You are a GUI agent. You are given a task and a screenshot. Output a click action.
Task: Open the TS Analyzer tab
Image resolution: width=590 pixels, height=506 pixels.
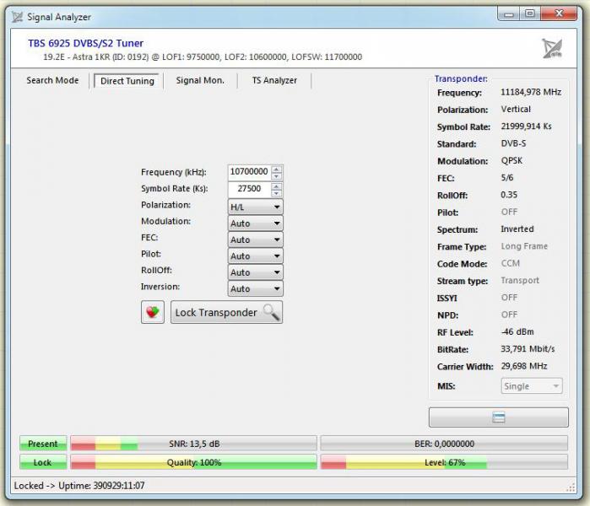(x=273, y=81)
